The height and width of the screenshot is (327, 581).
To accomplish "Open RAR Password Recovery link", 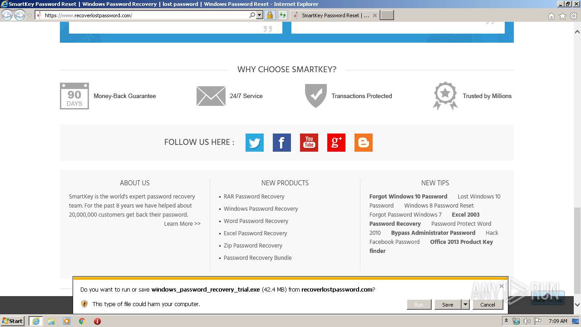I will [254, 197].
